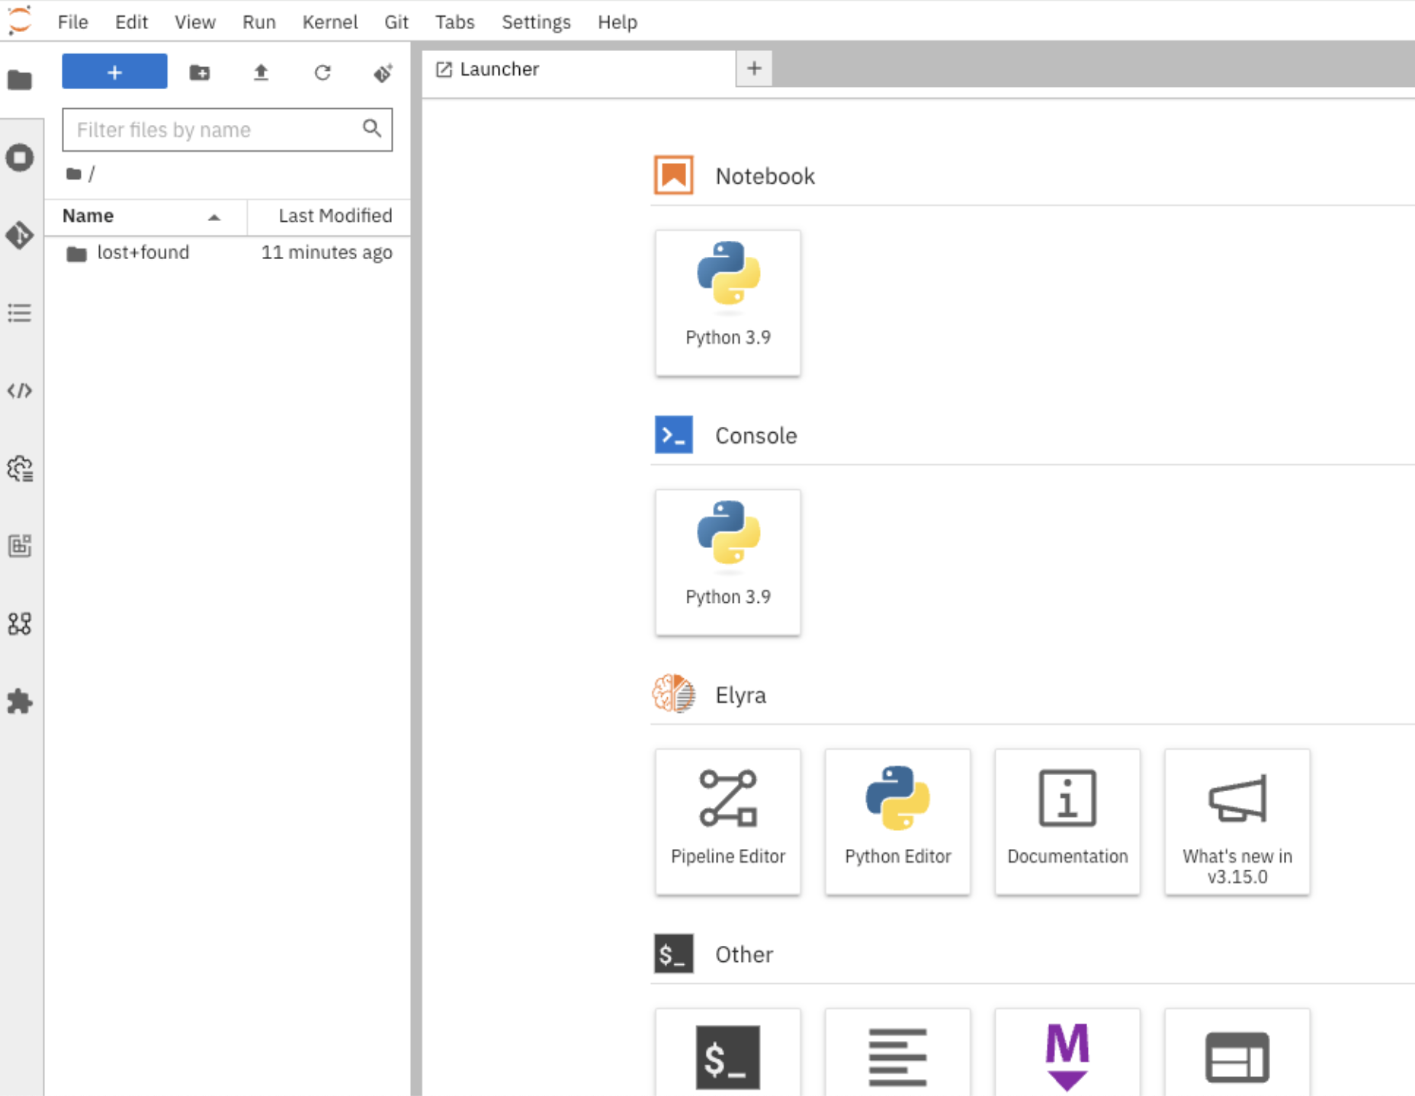Viewport: 1415px width, 1096px height.
Task: Open the Settings menu
Action: [536, 21]
